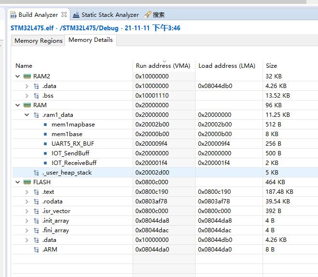Expand the RAM2 .data section
Image resolution: width=318 pixels, height=277 pixels.
(27, 86)
